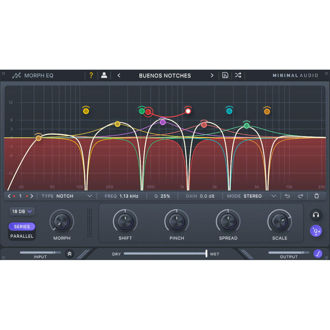Go to previous preset arrow
The height and width of the screenshot is (330, 330).
pyautogui.click(x=119, y=75)
